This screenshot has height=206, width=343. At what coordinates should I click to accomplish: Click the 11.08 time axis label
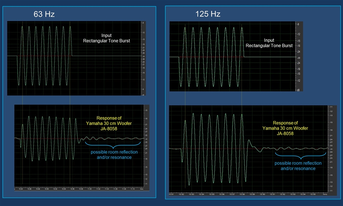click(x=124, y=189)
